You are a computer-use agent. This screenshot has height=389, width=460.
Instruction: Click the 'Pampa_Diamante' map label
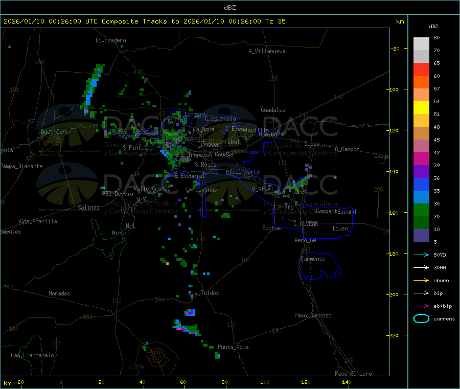click(x=21, y=166)
